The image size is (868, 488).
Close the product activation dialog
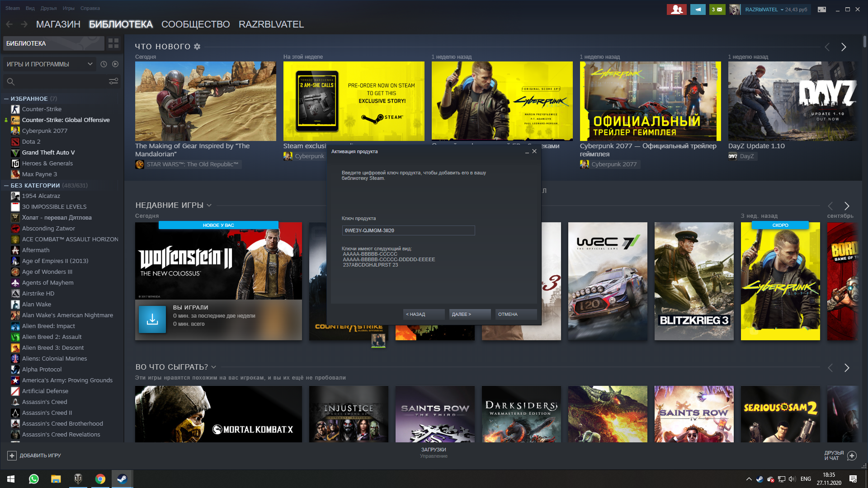coord(534,151)
